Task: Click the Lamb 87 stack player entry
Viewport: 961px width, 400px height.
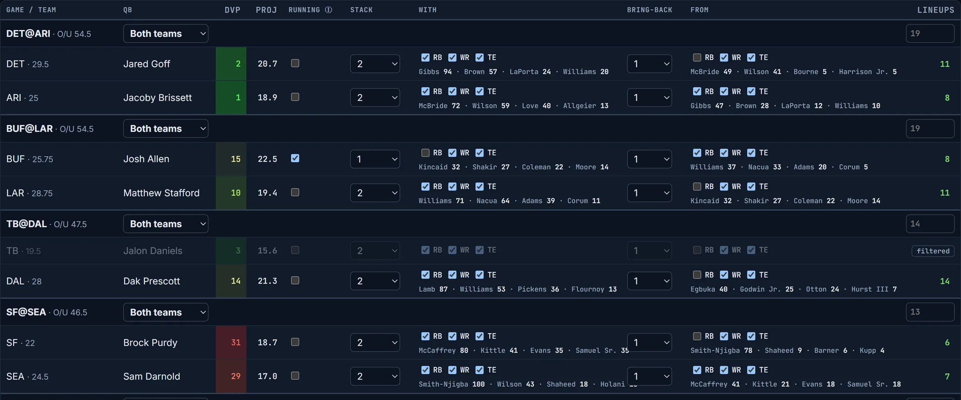Action: 433,289
